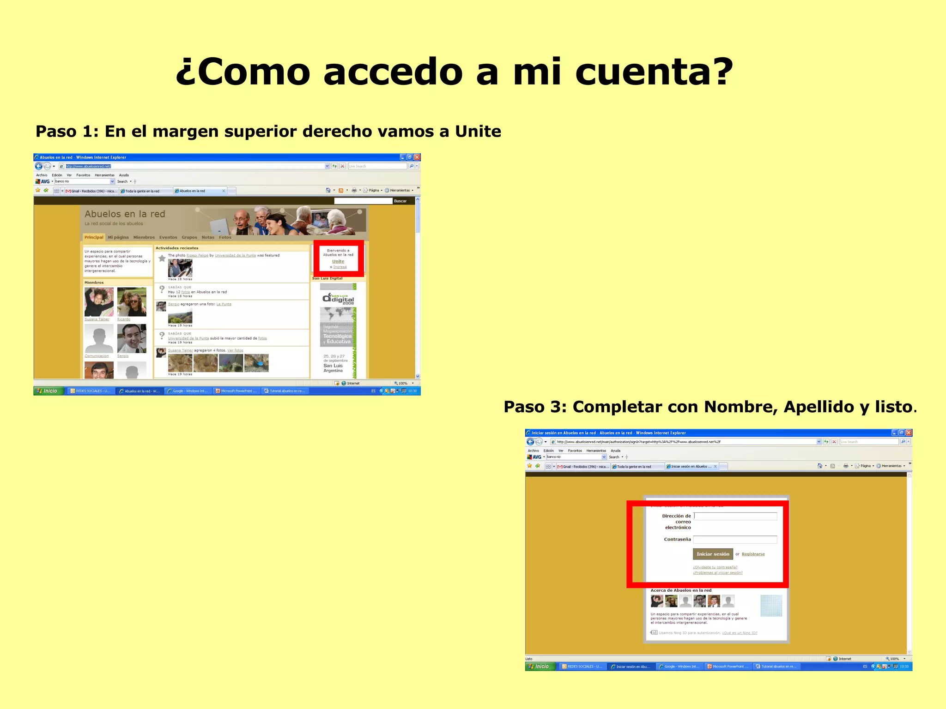Click the Unite link in the red box
Image resolution: width=946 pixels, height=709 pixels.
coord(338,261)
